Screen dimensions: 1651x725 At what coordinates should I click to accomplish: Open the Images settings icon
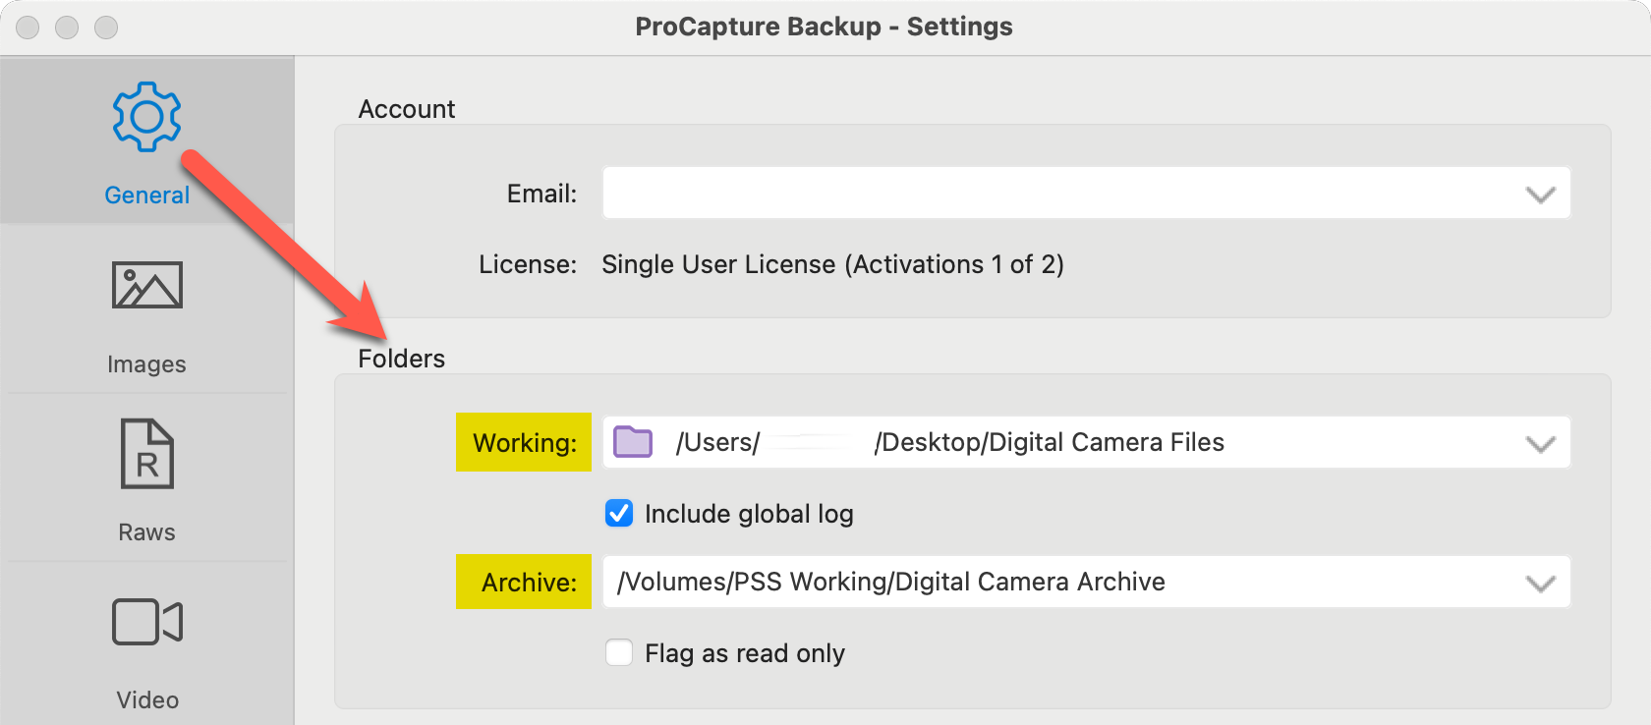click(x=146, y=285)
